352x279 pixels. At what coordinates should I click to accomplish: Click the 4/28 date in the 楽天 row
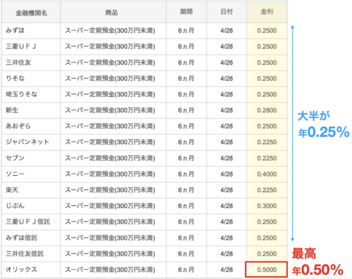(227, 190)
